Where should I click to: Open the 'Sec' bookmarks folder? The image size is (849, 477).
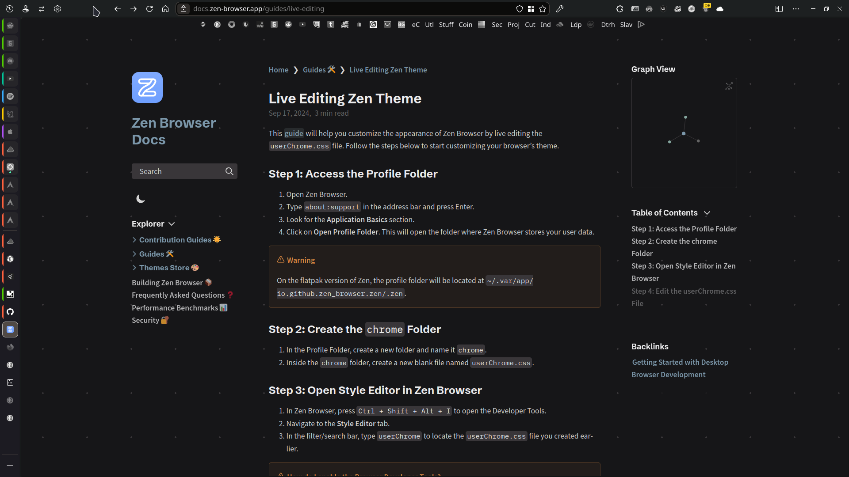click(x=497, y=25)
